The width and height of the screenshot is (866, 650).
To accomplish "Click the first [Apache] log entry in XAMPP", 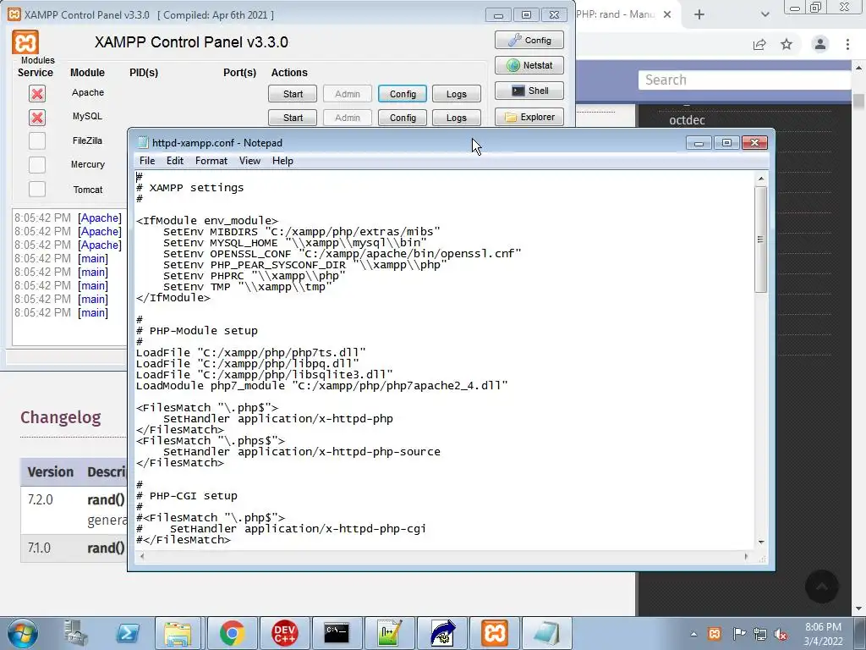I will point(100,218).
